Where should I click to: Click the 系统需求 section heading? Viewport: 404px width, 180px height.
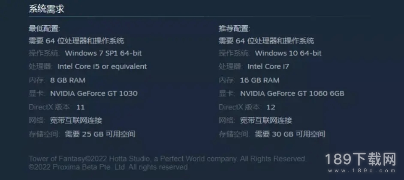(x=46, y=9)
